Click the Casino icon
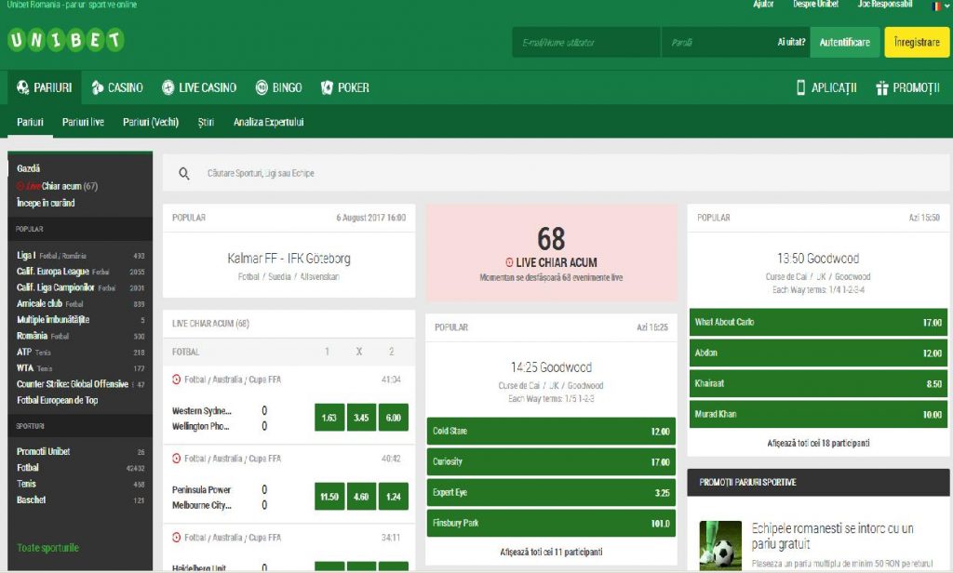The image size is (953, 573). click(97, 87)
